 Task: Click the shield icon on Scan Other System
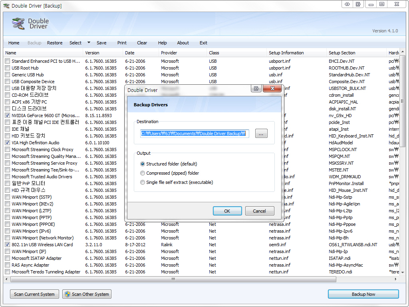(x=68, y=294)
